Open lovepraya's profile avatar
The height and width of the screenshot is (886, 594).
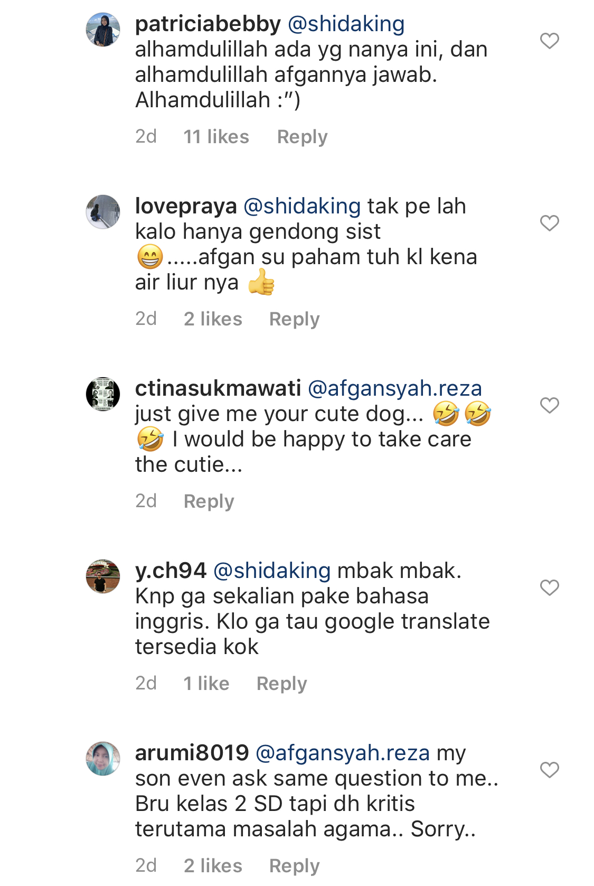pyautogui.click(x=103, y=212)
